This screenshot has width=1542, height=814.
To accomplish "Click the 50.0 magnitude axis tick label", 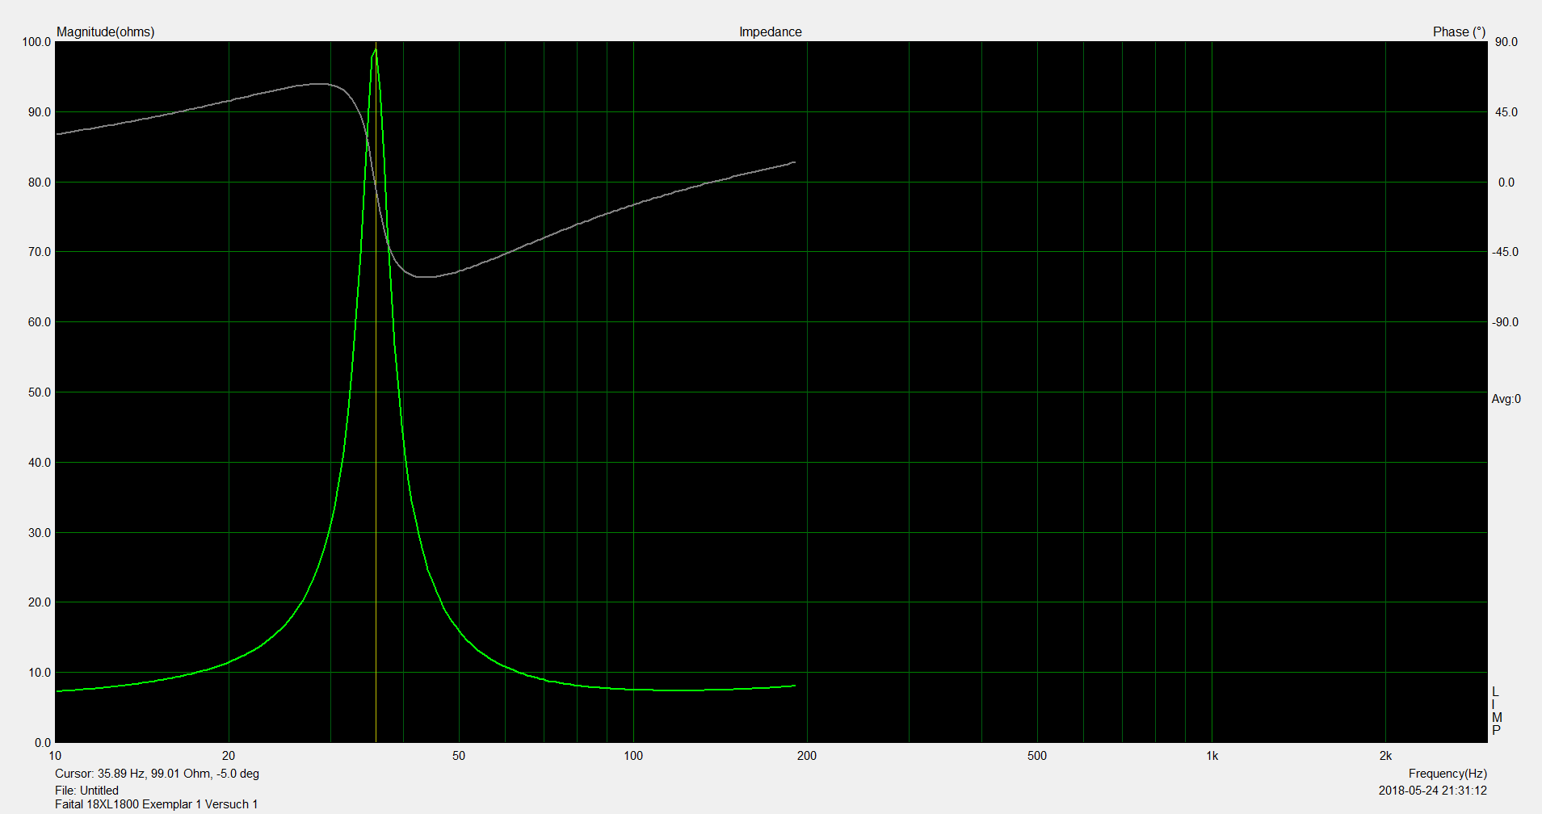I will point(39,392).
